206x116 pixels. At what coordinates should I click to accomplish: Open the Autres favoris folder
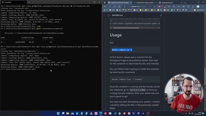(199, 10)
